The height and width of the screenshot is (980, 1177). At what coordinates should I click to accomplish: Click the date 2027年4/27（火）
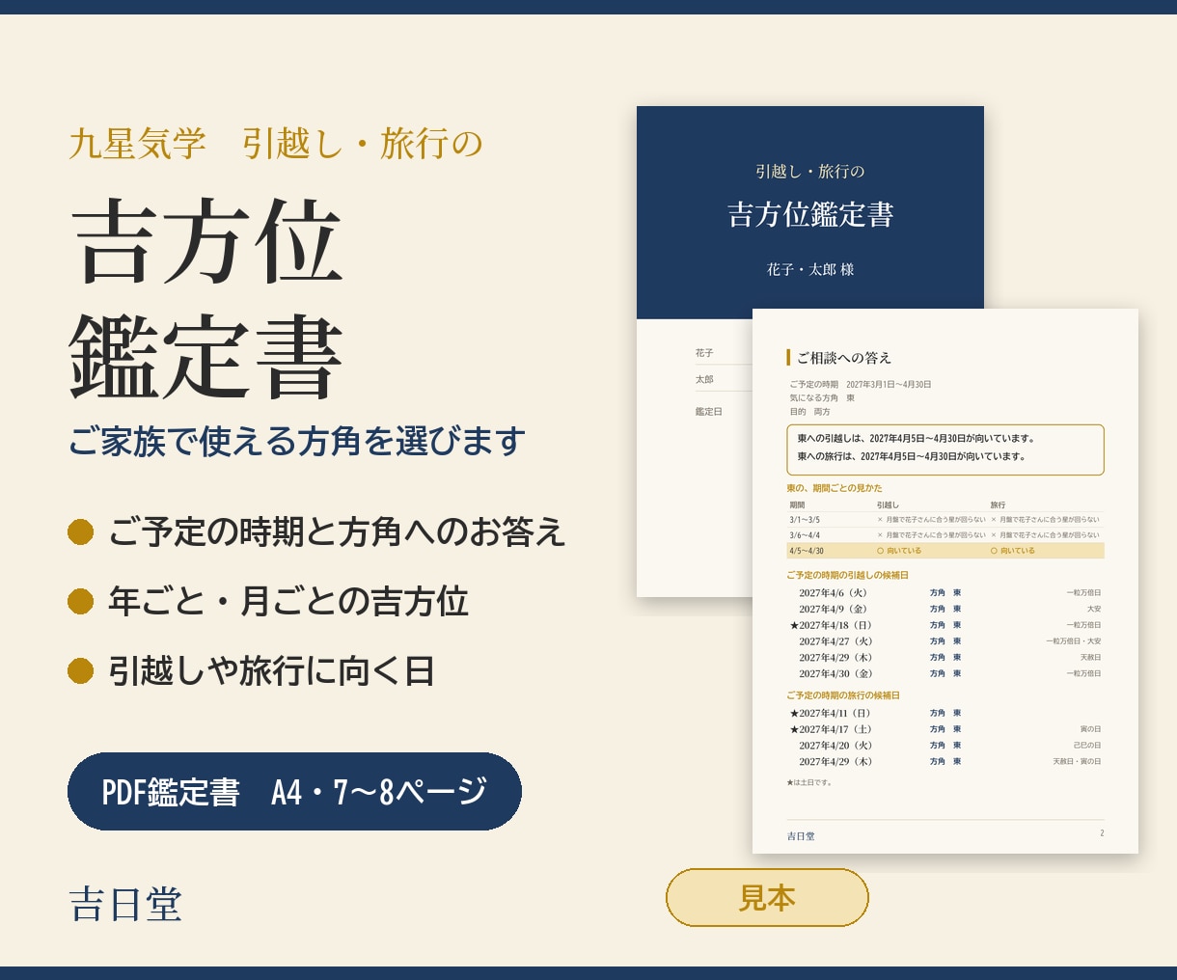tap(835, 641)
